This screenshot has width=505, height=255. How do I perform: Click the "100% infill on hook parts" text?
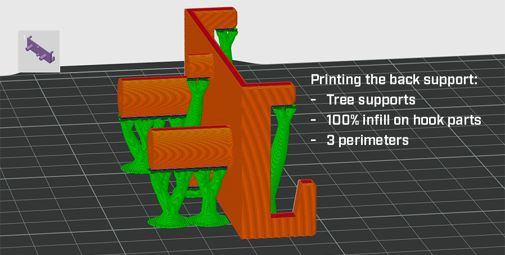point(404,120)
